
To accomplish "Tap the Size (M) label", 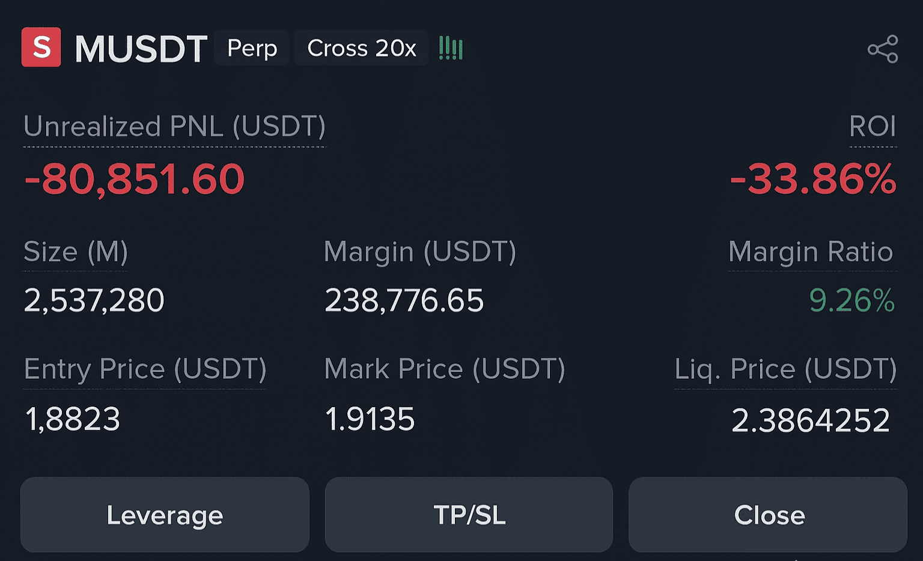I will coord(76,252).
